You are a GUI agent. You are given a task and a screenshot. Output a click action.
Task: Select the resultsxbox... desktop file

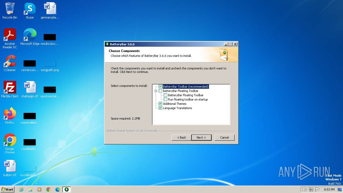50,39
